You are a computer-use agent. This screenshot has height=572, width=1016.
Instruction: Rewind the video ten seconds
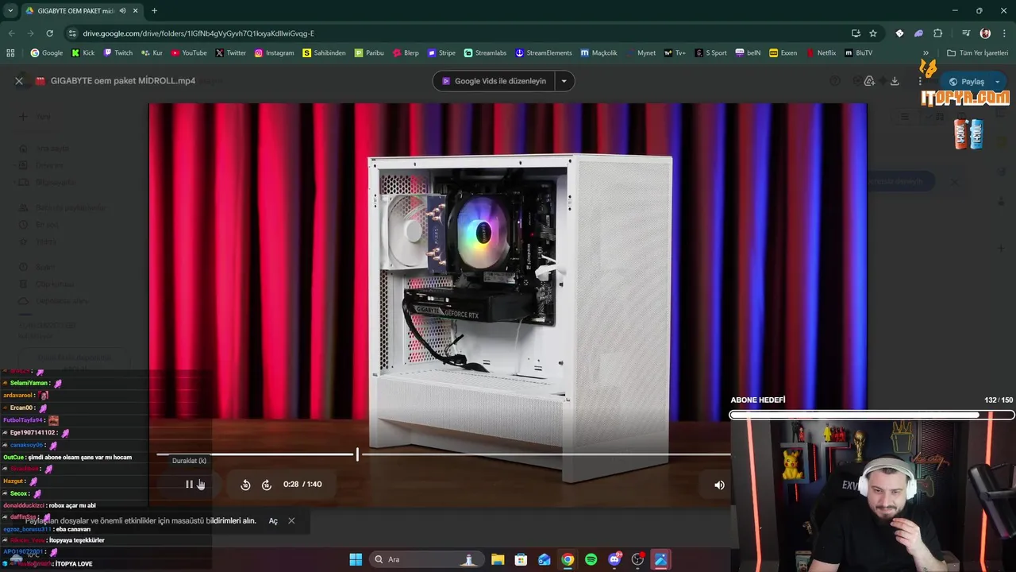[245, 485]
